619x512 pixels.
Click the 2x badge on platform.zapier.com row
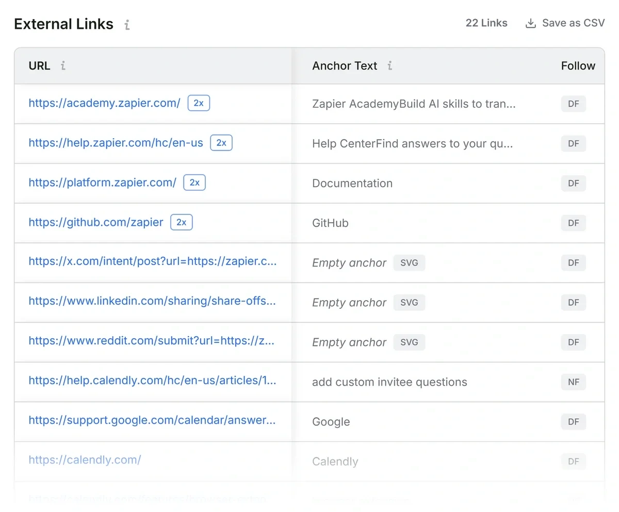point(194,183)
